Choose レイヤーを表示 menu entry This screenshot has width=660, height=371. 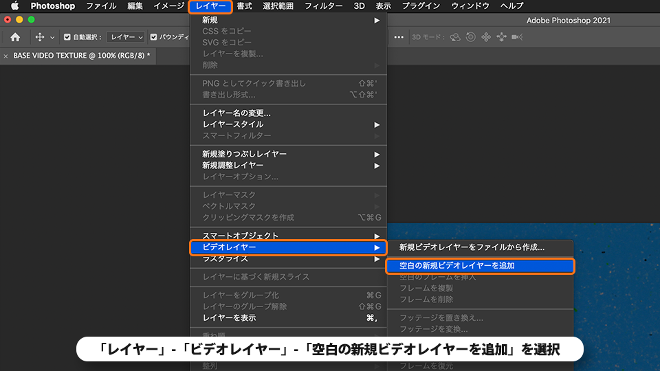tap(288, 317)
